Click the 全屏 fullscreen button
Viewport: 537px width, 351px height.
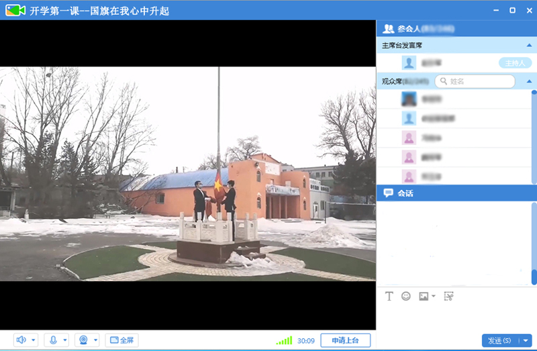click(121, 340)
